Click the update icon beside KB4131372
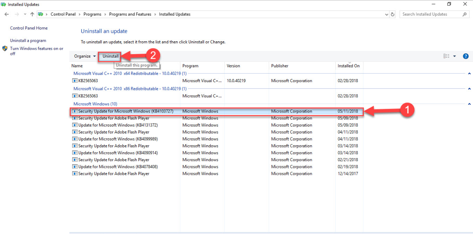 [75, 125]
